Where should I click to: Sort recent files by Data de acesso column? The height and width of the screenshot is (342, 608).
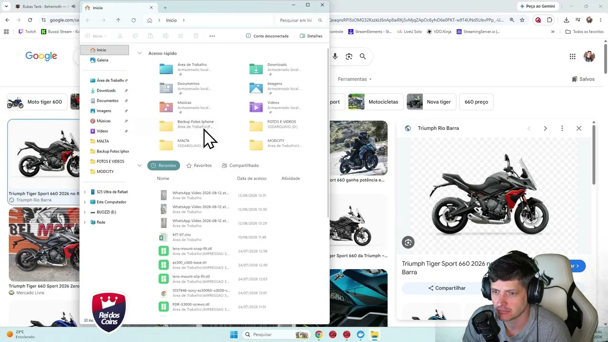click(x=252, y=179)
